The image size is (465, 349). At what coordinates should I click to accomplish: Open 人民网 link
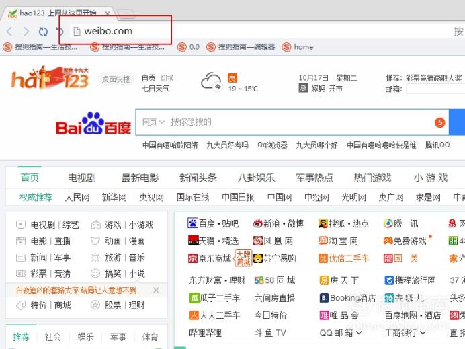click(x=77, y=197)
